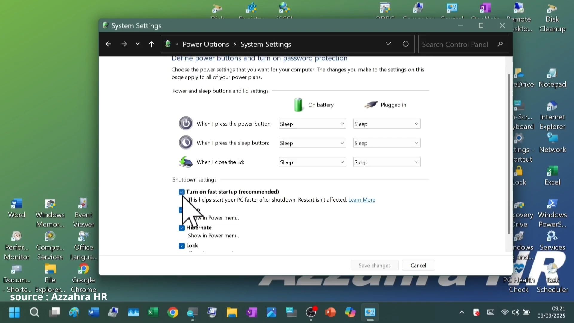
Task: Click the vertical scrollbar of settings window
Action: [x=509, y=154]
